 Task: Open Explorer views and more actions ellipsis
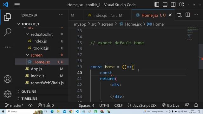[x=61, y=15]
